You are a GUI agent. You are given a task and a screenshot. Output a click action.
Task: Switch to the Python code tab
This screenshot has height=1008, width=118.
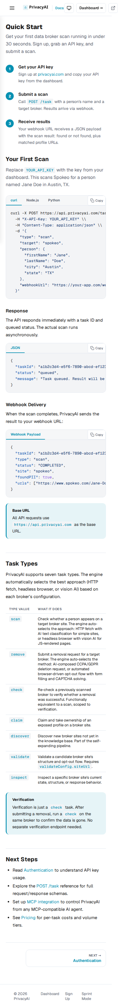[x=54, y=200]
